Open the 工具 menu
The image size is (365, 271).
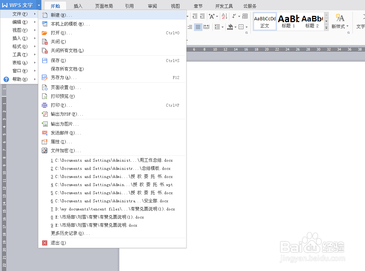tap(20, 55)
